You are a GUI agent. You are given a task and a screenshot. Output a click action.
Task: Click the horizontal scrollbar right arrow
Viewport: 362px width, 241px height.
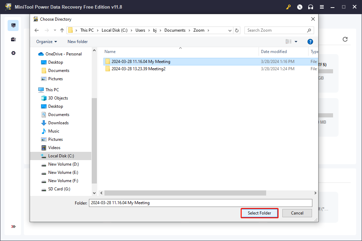(315, 193)
